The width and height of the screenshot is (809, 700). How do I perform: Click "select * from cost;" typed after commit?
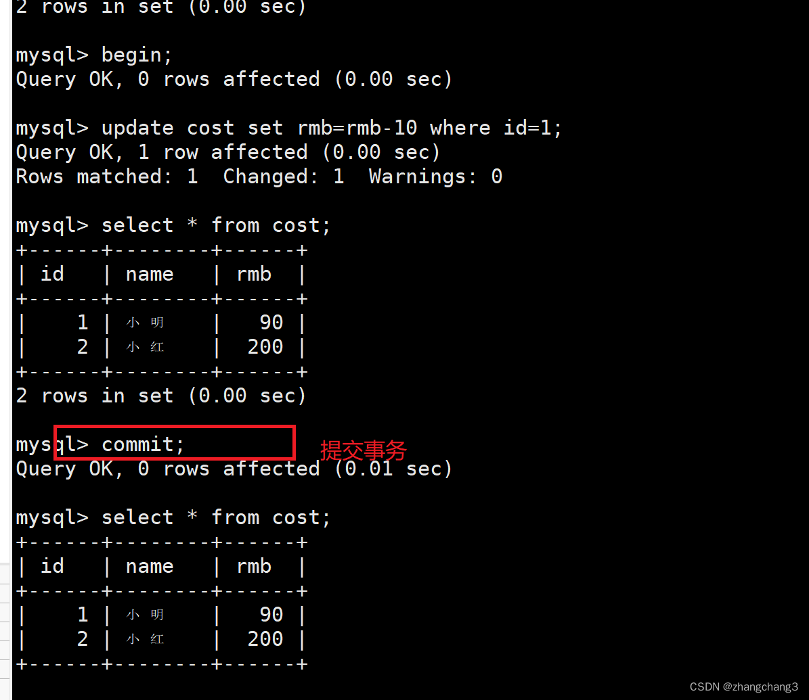tap(216, 517)
